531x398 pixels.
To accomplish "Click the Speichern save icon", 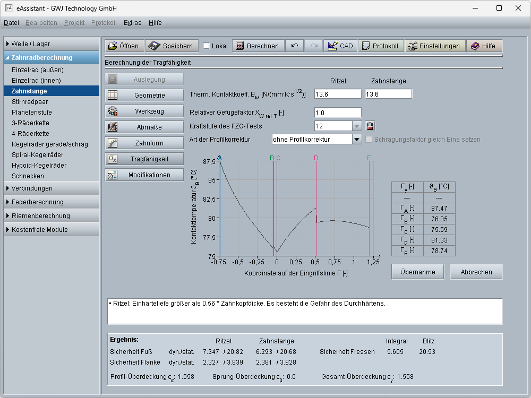I will 154,46.
